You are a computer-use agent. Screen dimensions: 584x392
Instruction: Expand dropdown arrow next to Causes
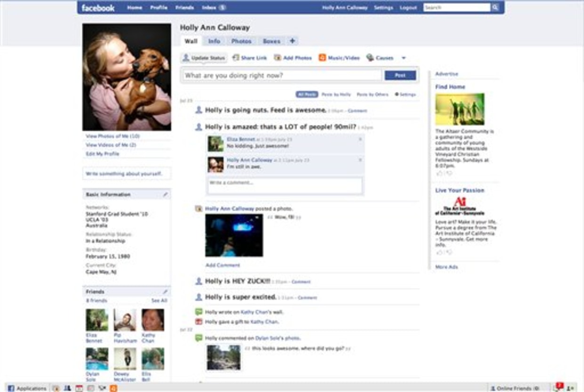pyautogui.click(x=404, y=58)
